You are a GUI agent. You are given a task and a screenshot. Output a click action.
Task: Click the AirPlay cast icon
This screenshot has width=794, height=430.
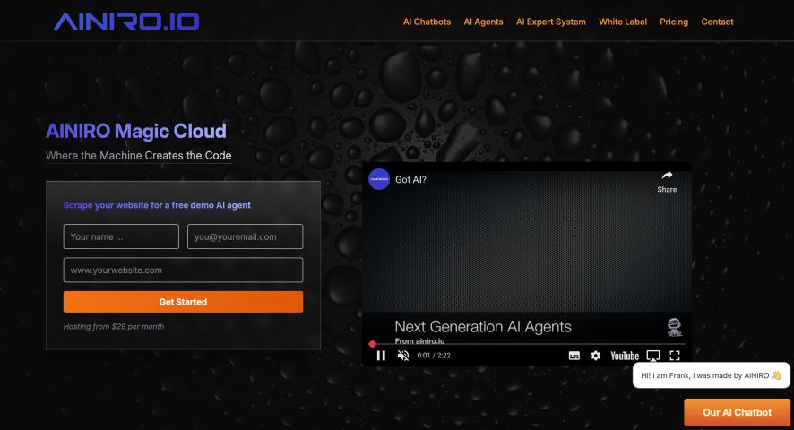pyautogui.click(x=653, y=356)
